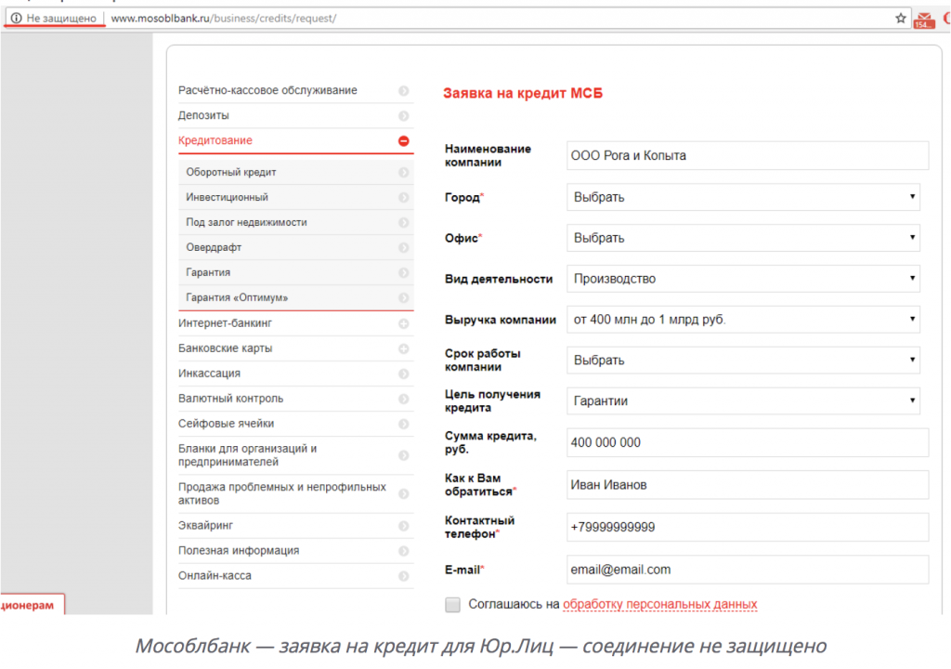
Task: Open the Валютный контроль link
Action: pos(230,399)
